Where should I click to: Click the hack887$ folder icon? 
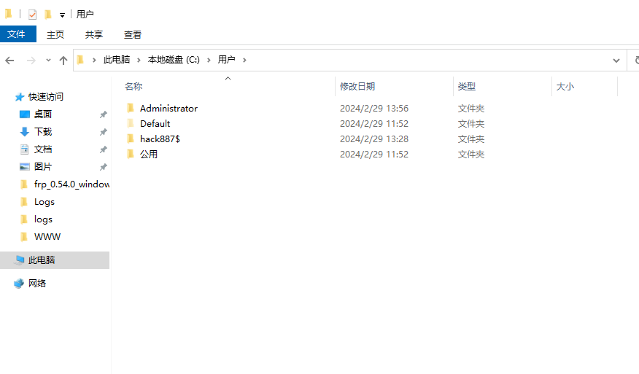pyautogui.click(x=131, y=139)
